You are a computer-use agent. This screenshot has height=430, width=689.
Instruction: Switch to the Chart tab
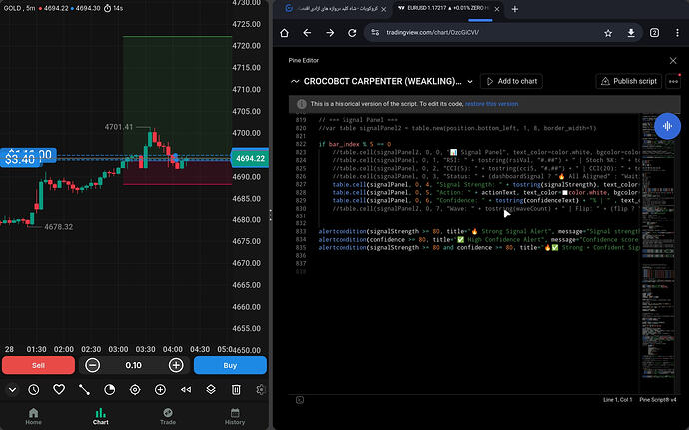tap(101, 416)
